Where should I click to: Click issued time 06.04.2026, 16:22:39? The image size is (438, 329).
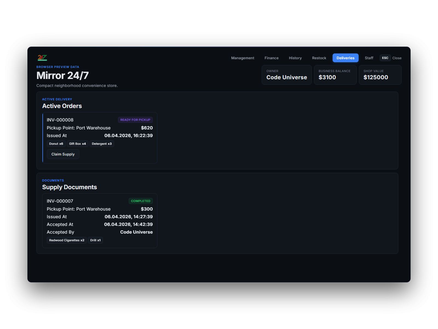click(x=128, y=135)
